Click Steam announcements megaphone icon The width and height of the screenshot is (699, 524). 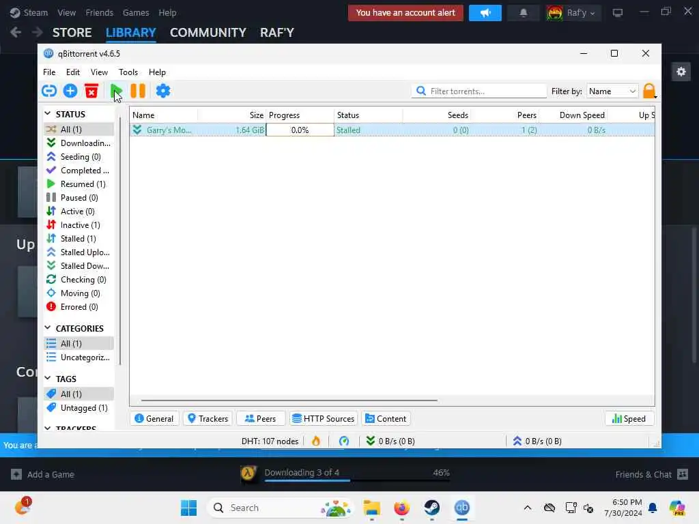(x=485, y=13)
